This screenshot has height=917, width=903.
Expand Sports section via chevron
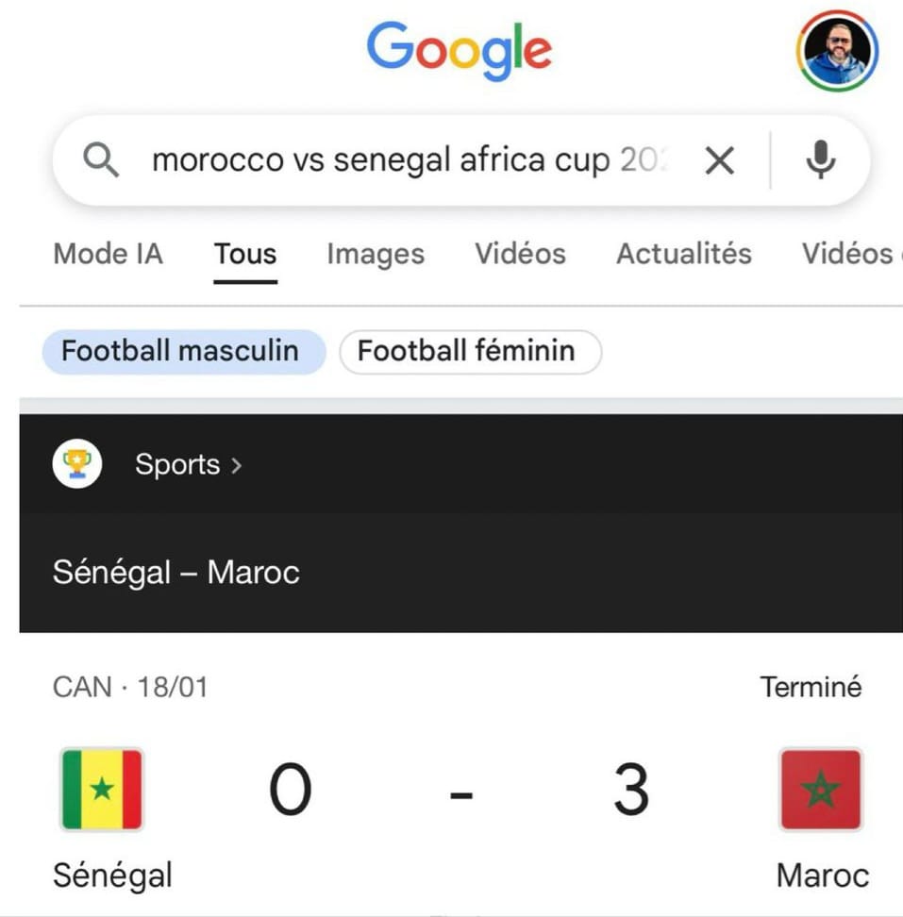237,465
